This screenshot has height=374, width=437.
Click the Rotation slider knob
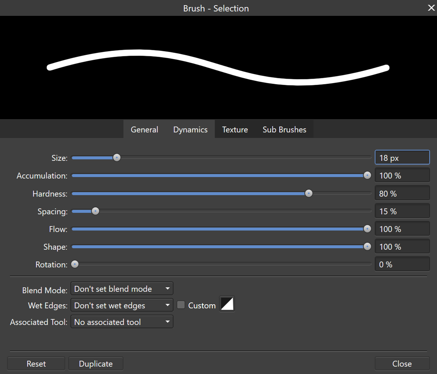pos(75,264)
